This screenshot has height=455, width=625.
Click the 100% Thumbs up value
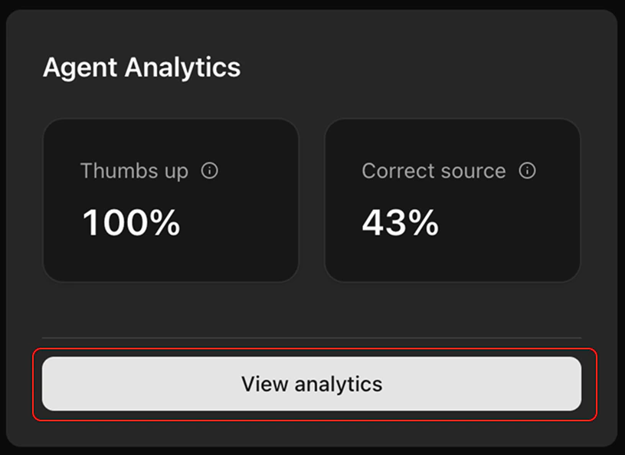click(131, 223)
